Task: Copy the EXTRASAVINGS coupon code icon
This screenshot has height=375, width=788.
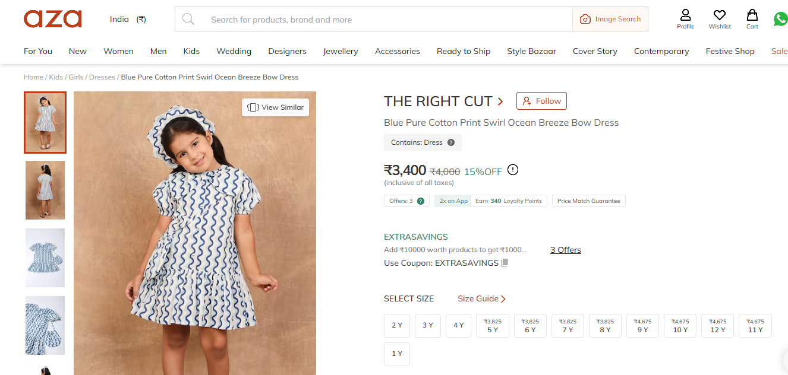Action: click(x=505, y=263)
